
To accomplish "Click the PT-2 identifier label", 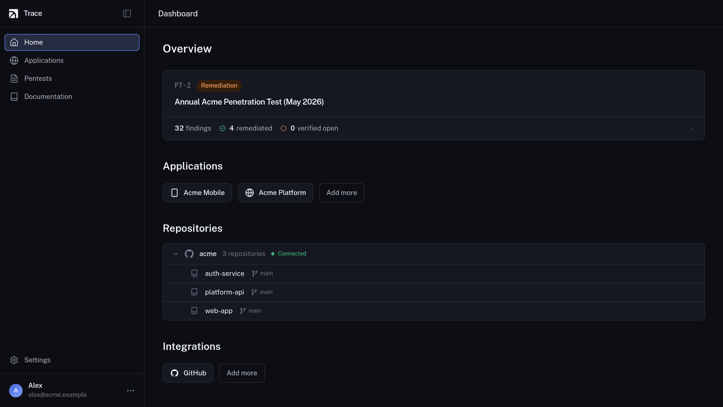I will coord(183,85).
